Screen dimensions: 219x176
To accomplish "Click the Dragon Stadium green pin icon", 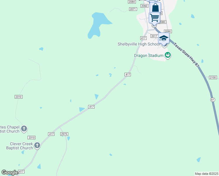I will tap(168, 55).
